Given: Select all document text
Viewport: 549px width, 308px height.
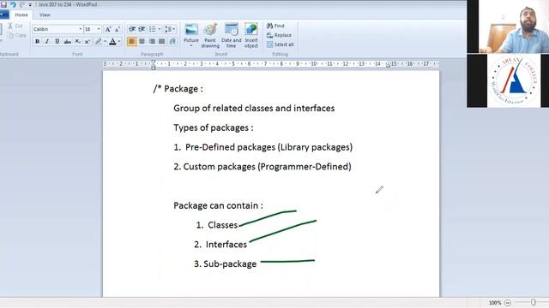Looking at the screenshot, I should click(x=281, y=44).
